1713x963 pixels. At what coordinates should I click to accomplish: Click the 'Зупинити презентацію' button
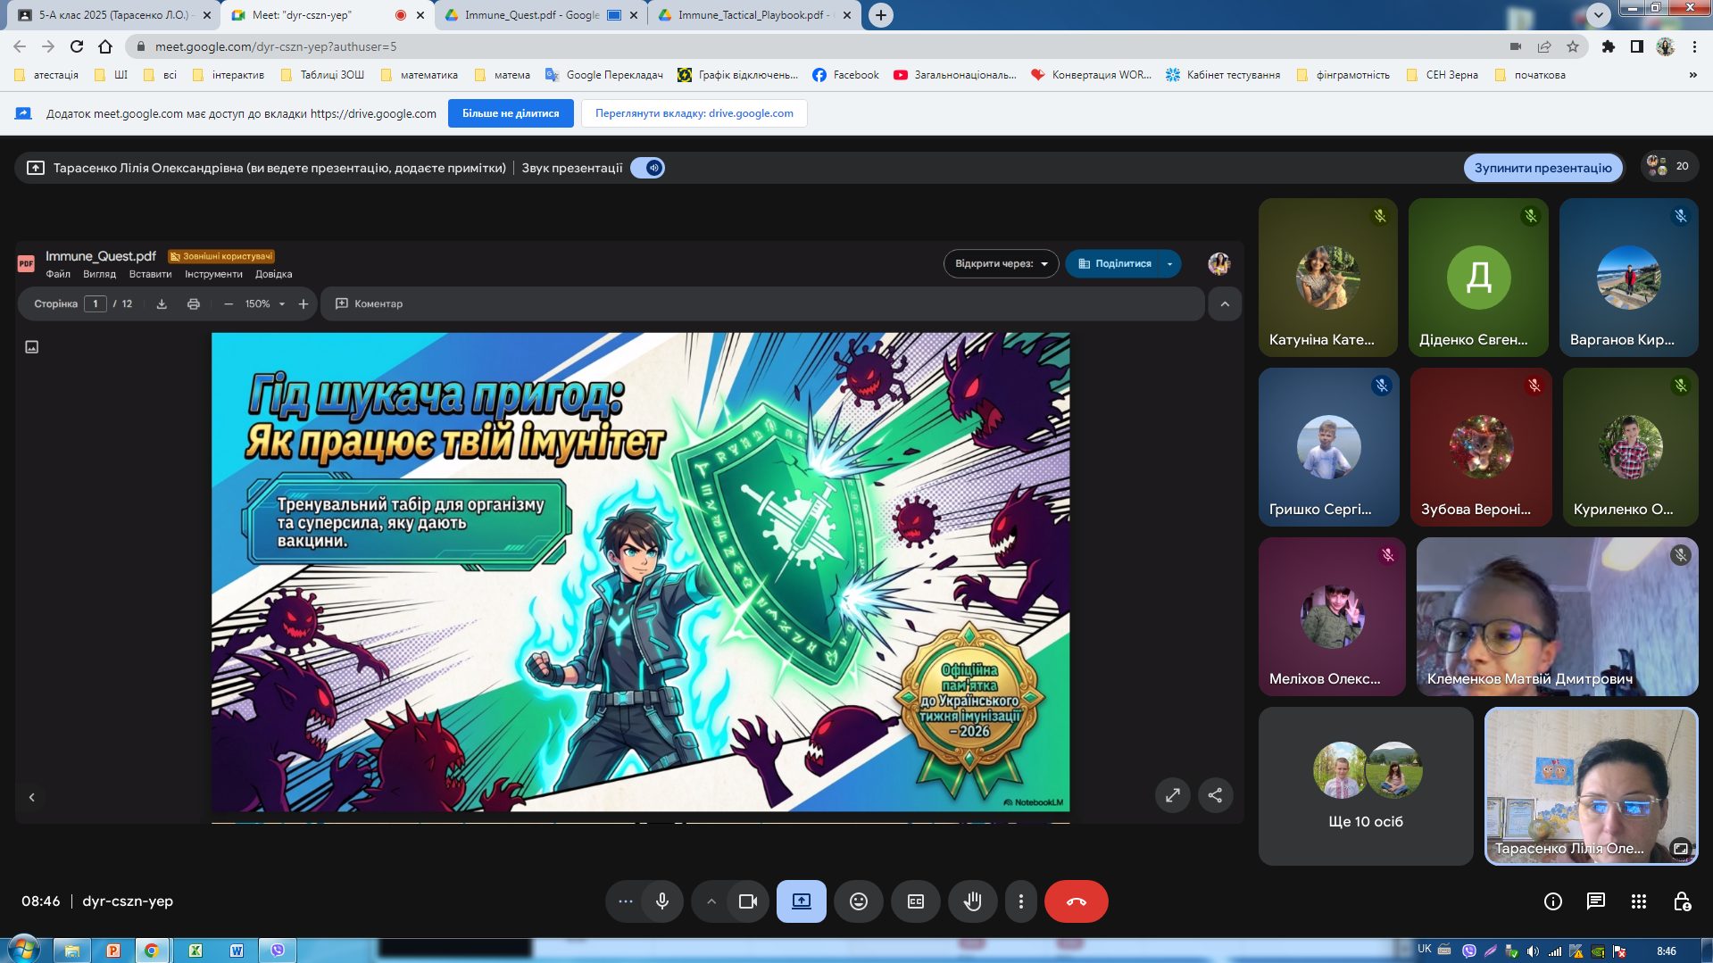1542,168
